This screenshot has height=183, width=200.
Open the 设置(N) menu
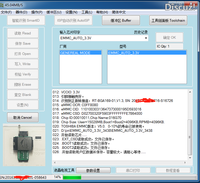pos(71,12)
